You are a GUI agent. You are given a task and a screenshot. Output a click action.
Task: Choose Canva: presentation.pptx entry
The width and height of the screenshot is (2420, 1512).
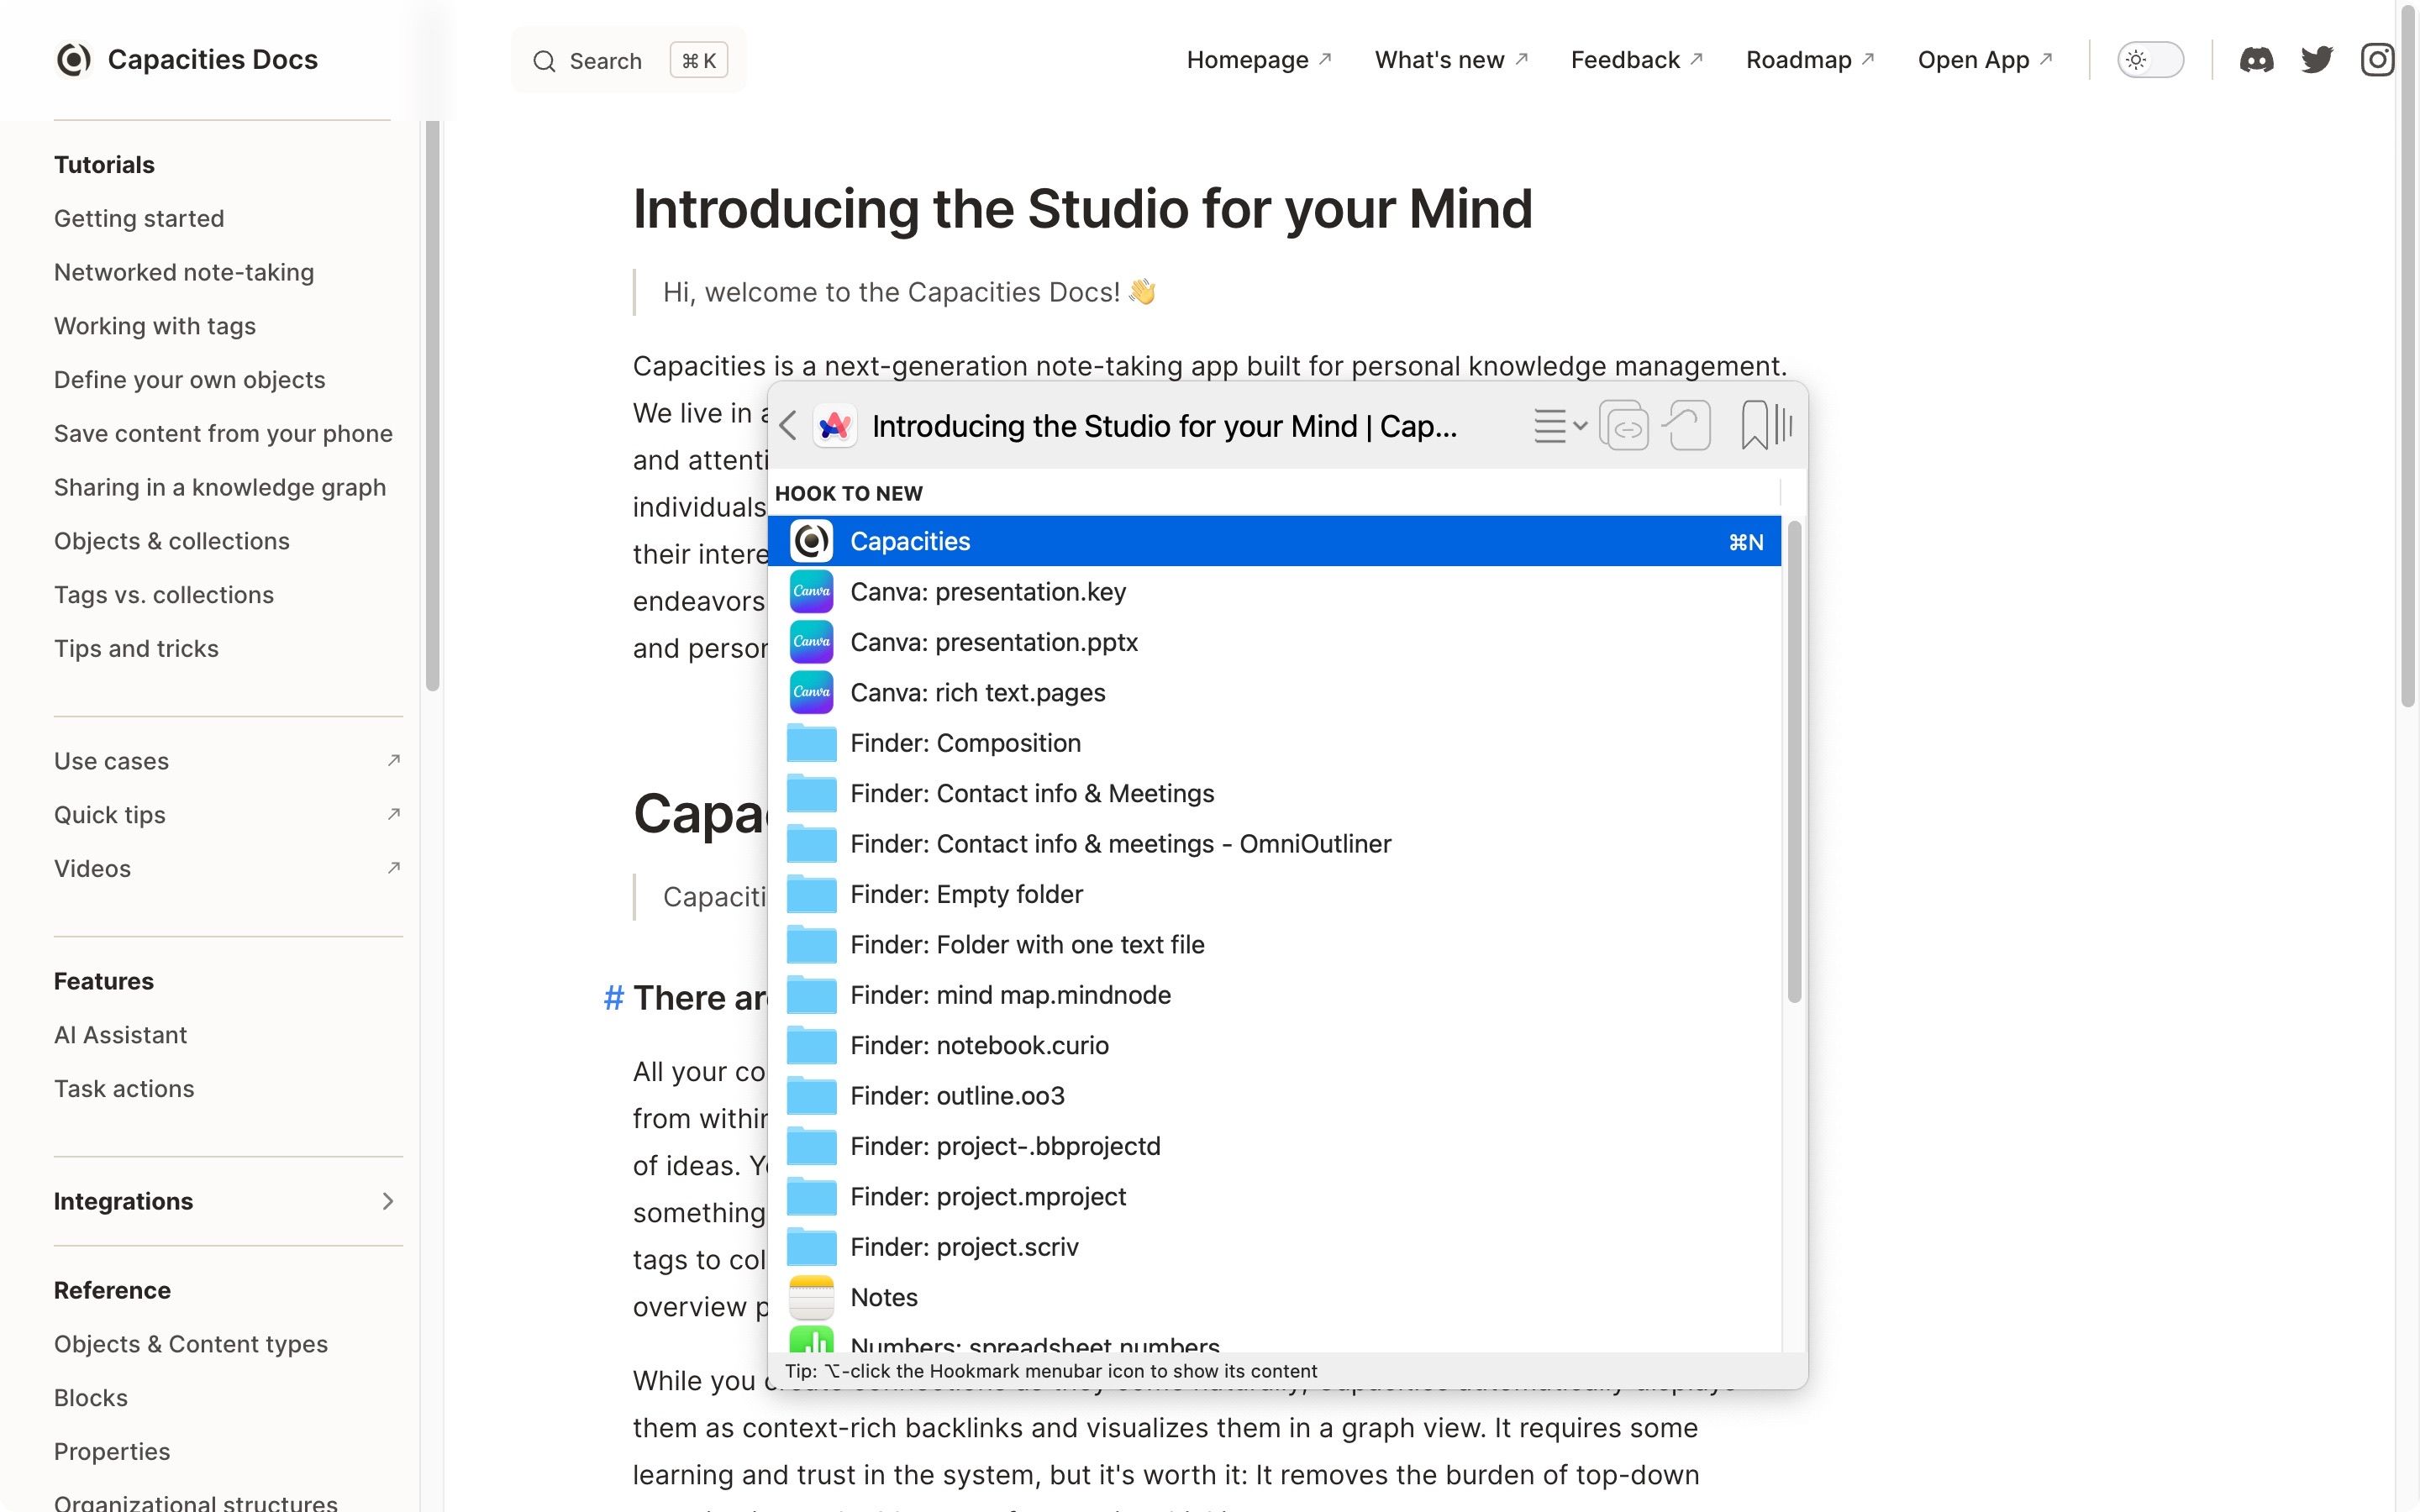(x=994, y=642)
